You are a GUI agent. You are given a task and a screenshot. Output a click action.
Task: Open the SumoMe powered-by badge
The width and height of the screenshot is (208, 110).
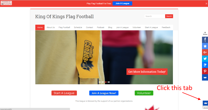(6, 3)
